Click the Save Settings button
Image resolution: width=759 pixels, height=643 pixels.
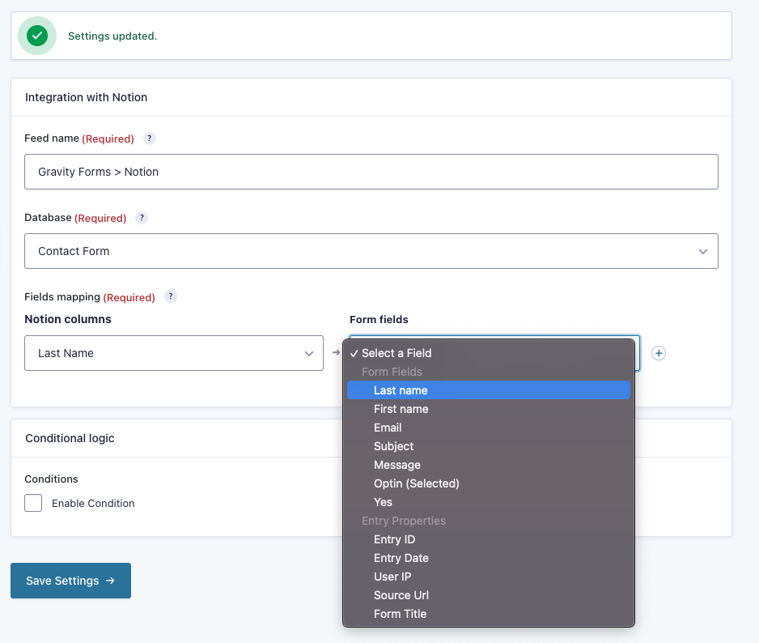coord(70,581)
